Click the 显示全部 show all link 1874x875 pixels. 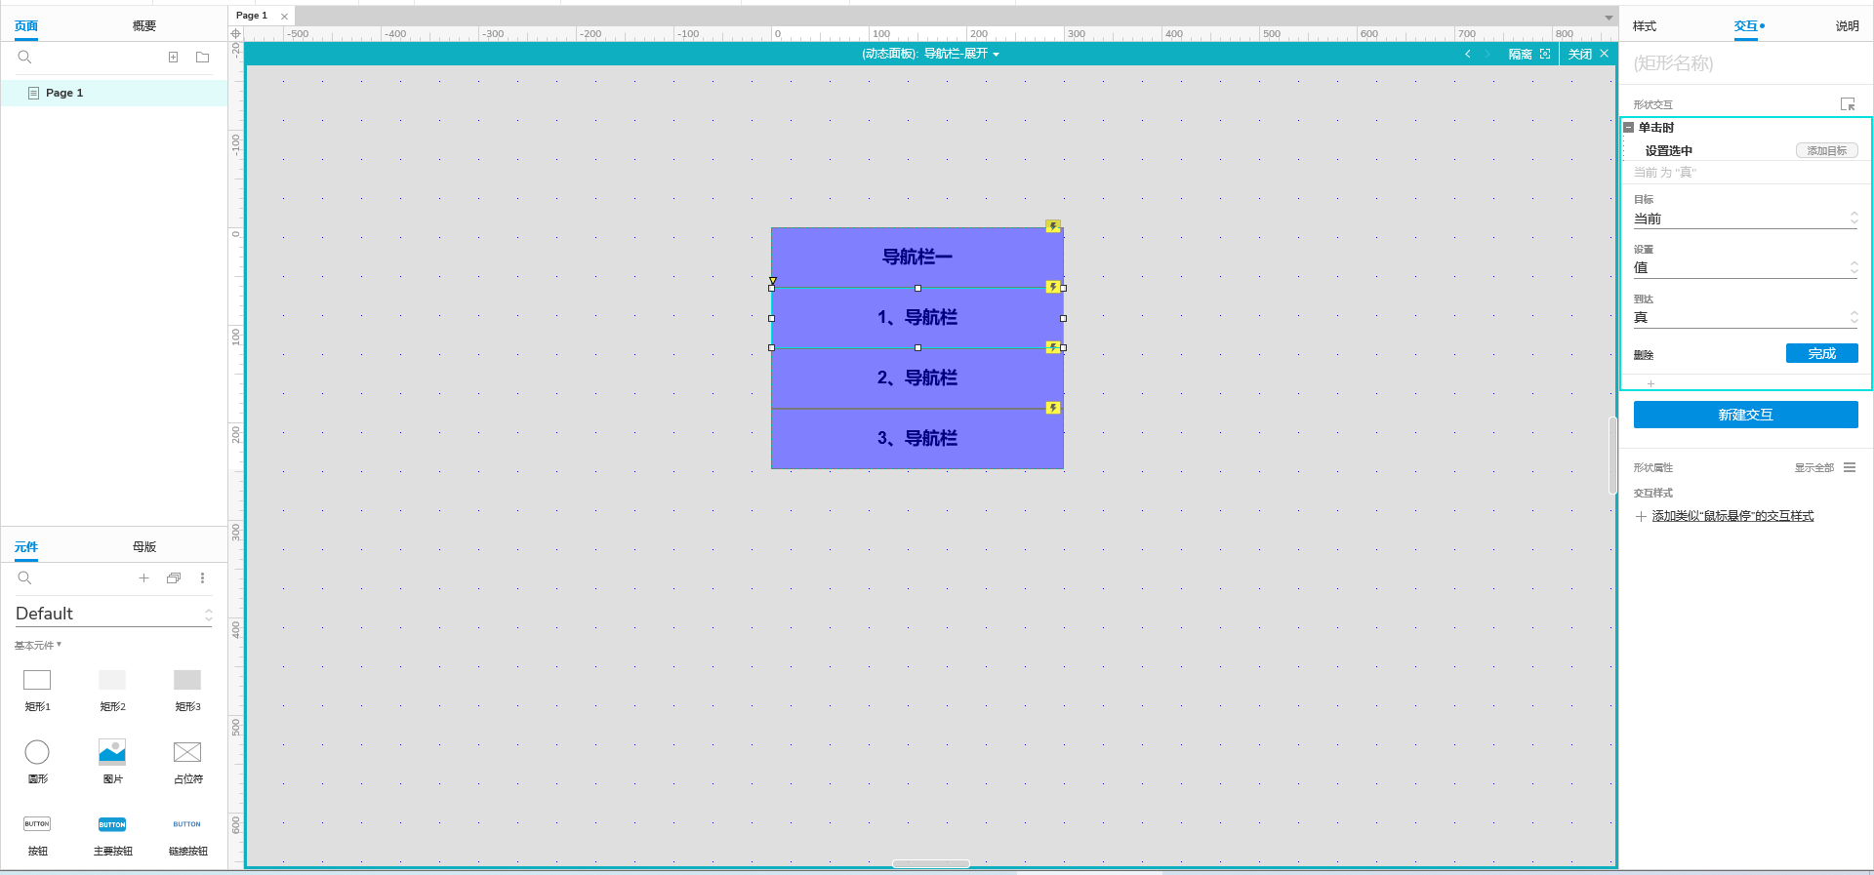coord(1813,468)
